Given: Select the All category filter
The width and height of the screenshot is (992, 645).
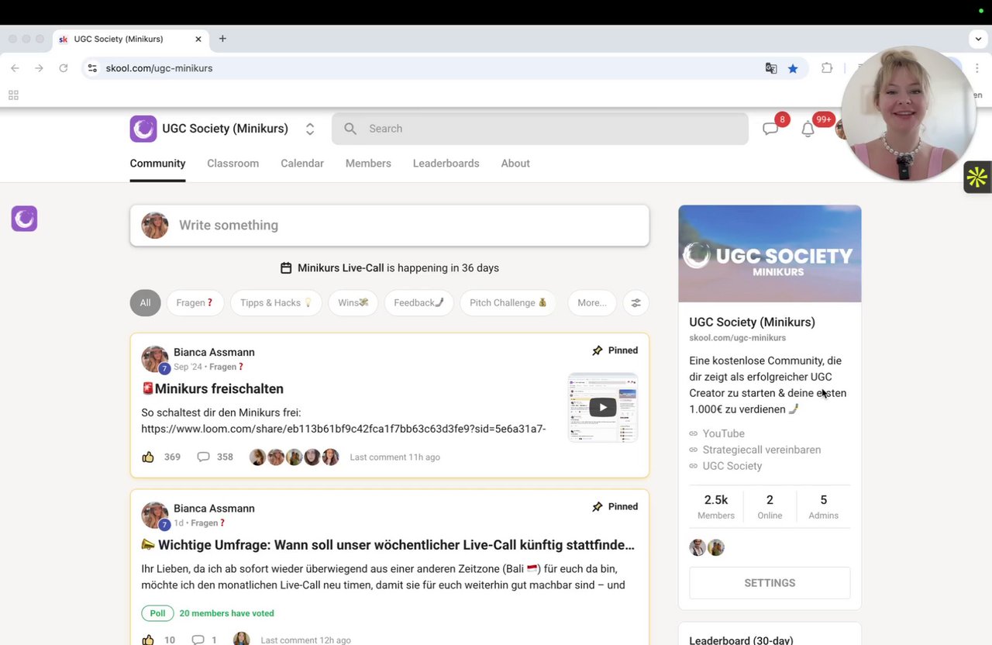Looking at the screenshot, I should tap(145, 303).
